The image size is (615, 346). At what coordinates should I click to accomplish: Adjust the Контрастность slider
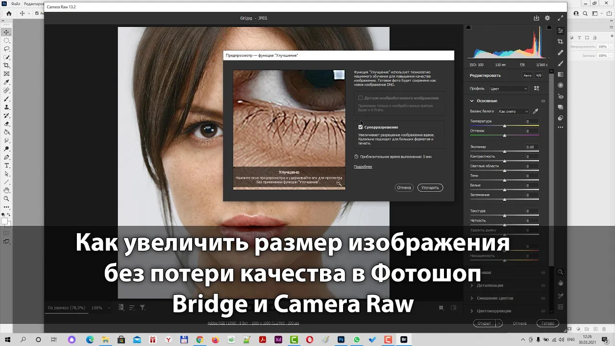tap(504, 161)
